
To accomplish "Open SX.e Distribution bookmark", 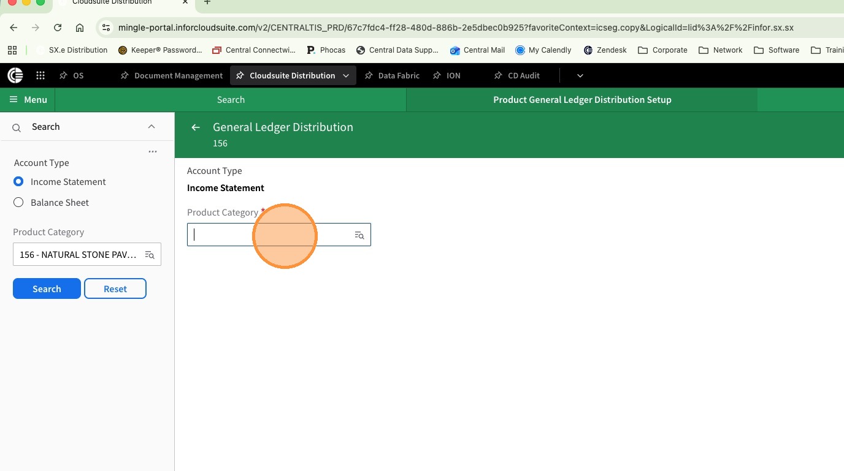I will 72,50.
